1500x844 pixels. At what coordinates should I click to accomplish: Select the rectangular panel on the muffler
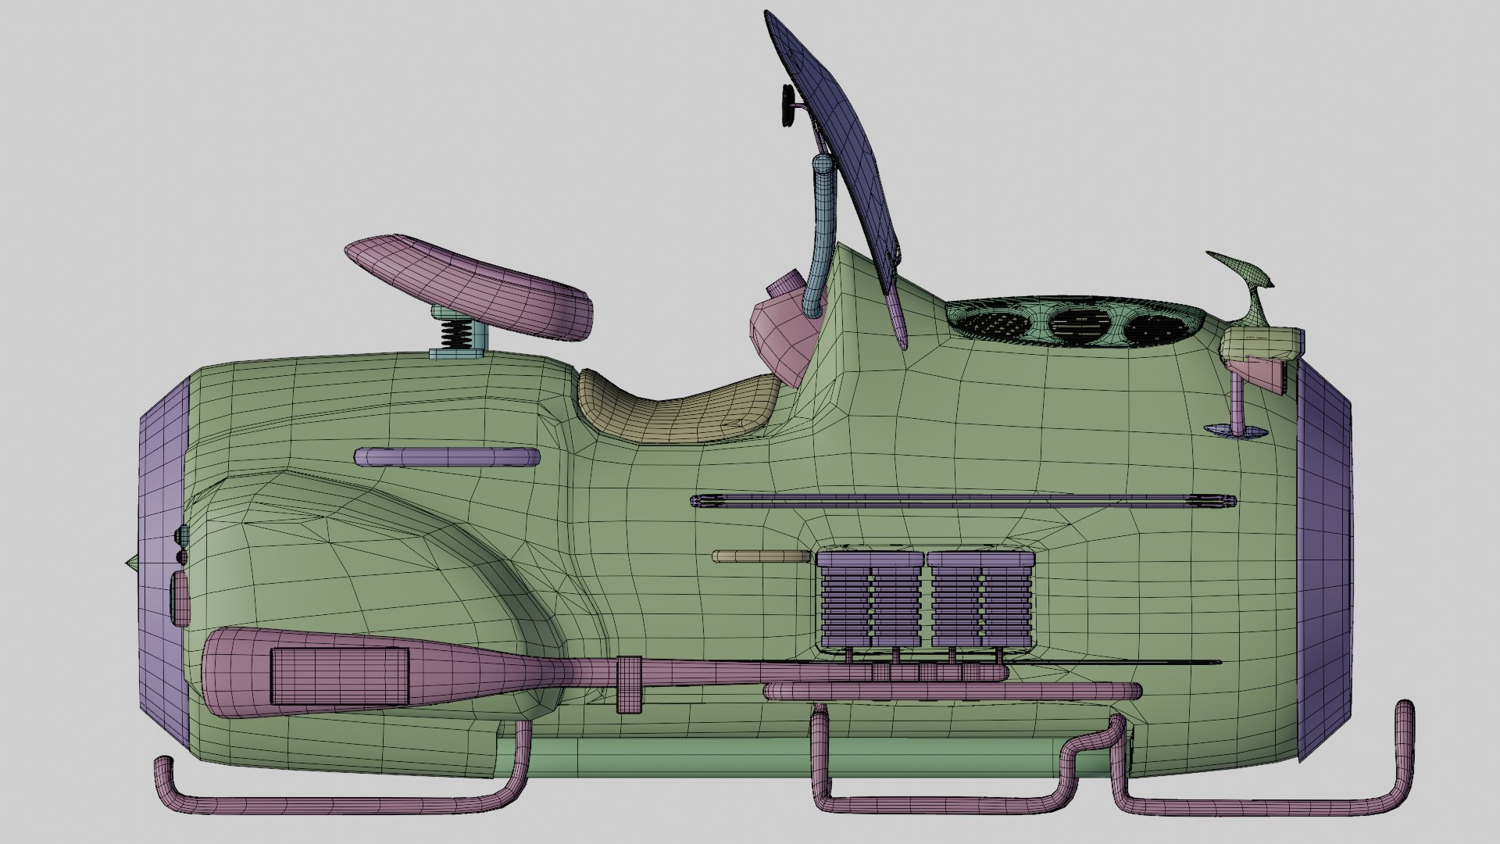[x=340, y=676]
